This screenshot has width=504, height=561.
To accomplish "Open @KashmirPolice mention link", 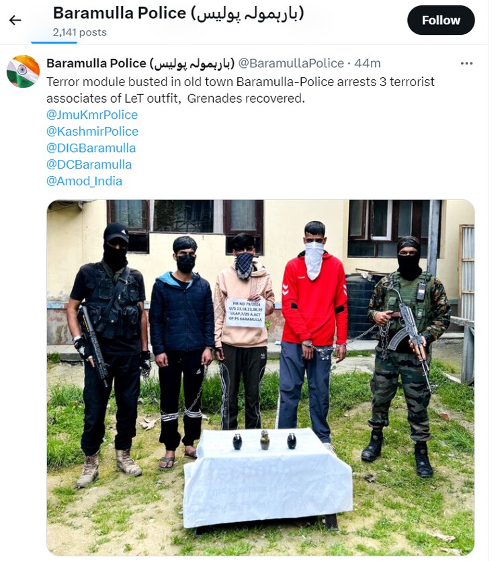I will click(x=92, y=131).
